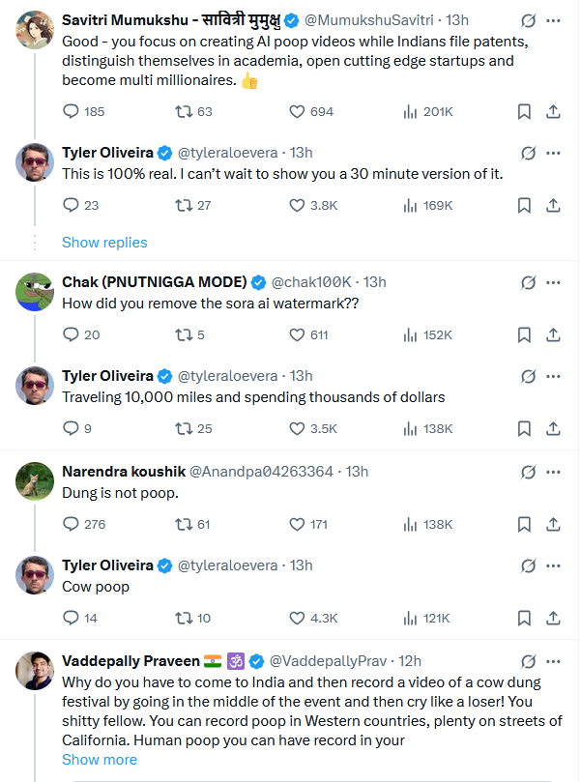
Task: Open more options menu on Vaddepally Praveen's tweet
Action: [x=554, y=661]
